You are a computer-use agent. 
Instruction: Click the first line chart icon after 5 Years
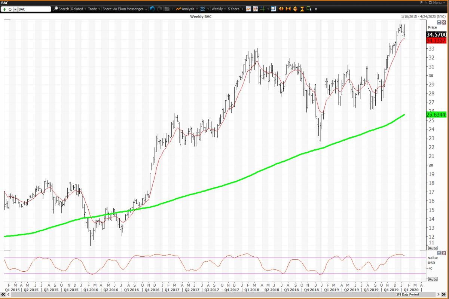(248, 9)
